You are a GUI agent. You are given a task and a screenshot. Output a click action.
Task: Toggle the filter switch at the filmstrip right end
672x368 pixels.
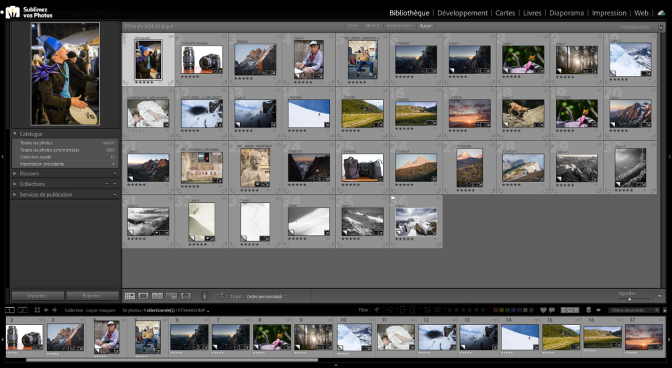(665, 310)
